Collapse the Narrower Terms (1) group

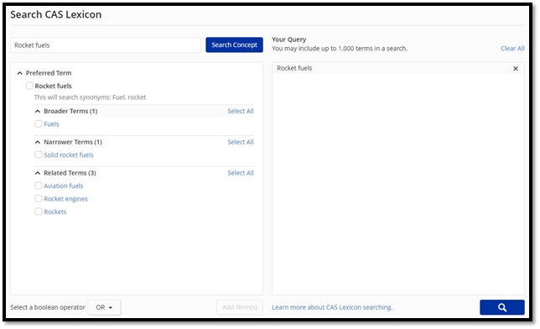[x=38, y=142]
